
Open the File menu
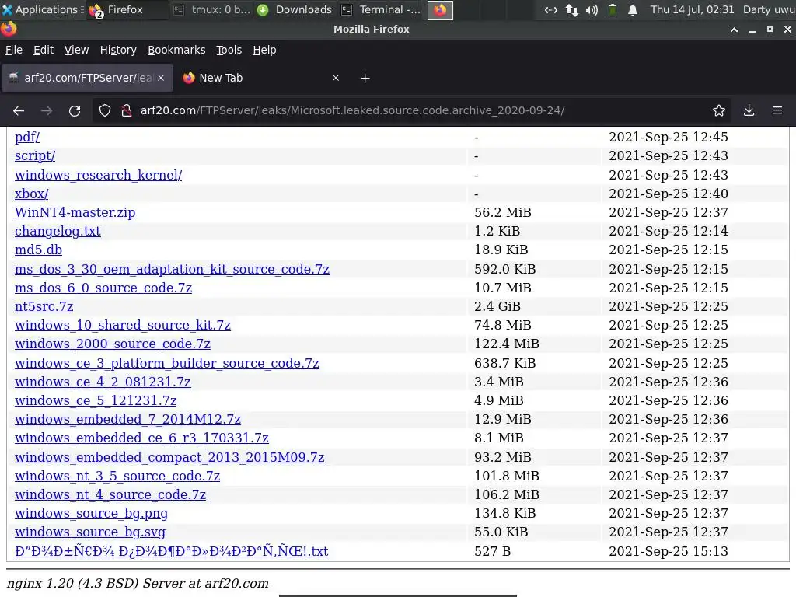14,50
